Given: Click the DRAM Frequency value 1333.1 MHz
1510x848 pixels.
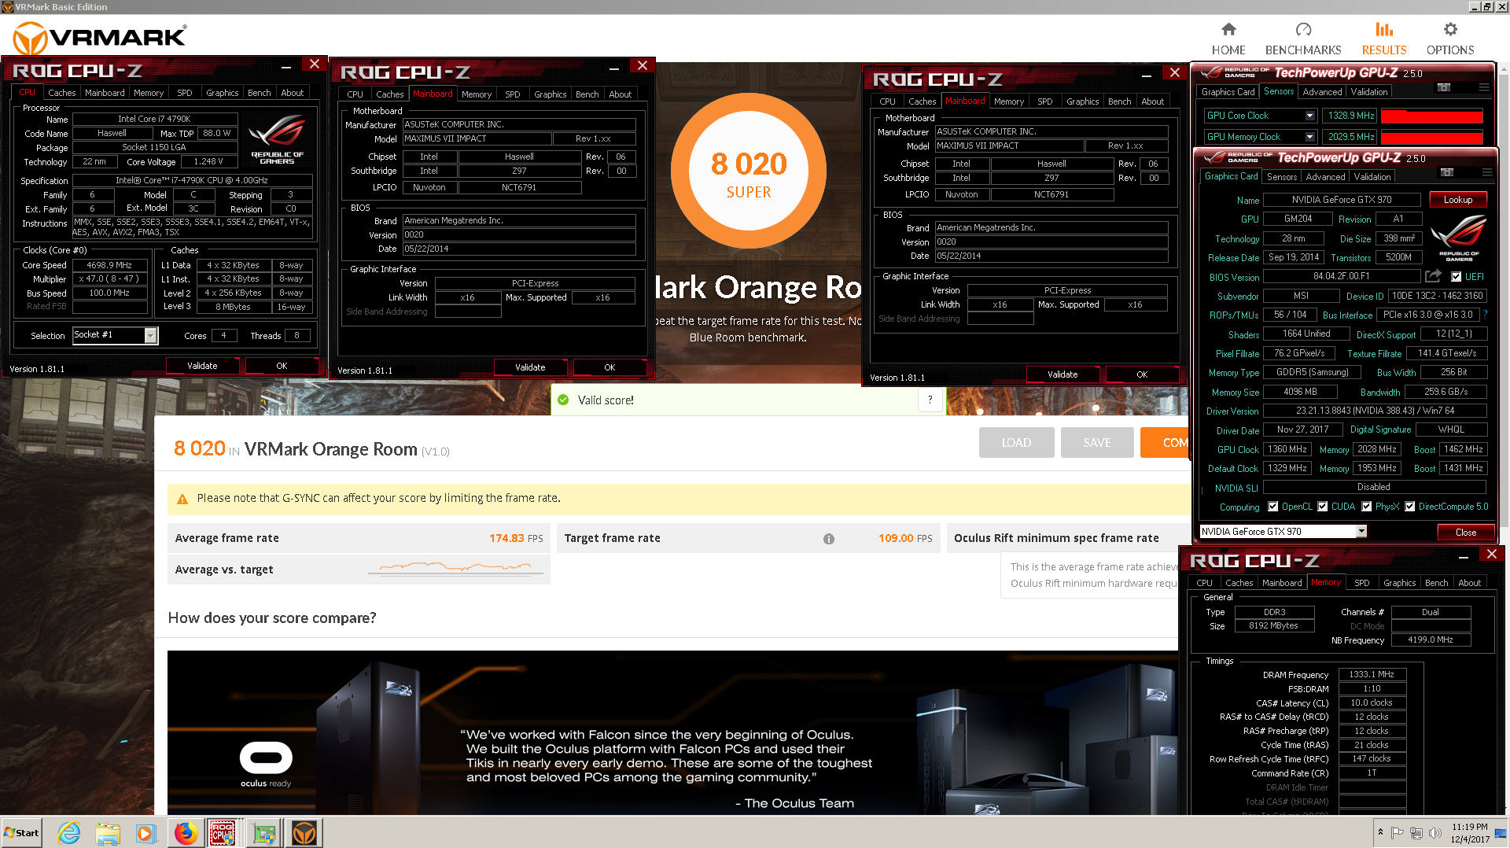Looking at the screenshot, I should tap(1372, 674).
